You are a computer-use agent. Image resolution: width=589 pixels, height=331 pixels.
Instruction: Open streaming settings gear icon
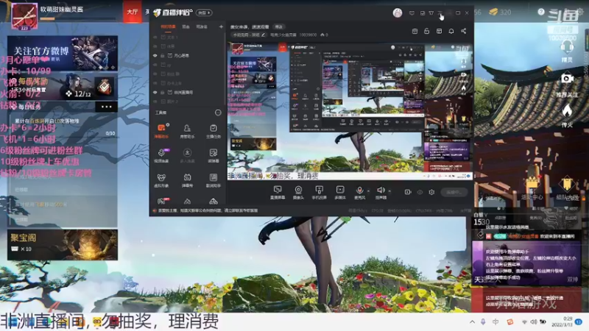coord(431,192)
